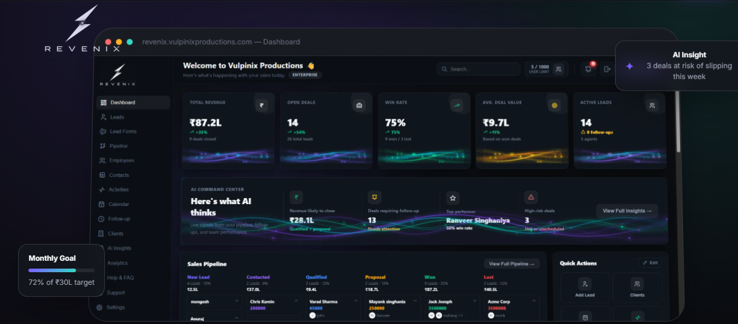This screenshot has width=738, height=324.
Task: Click the Search input field
Action: click(478, 69)
